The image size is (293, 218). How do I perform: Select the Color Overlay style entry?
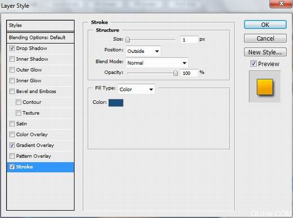point(41,135)
